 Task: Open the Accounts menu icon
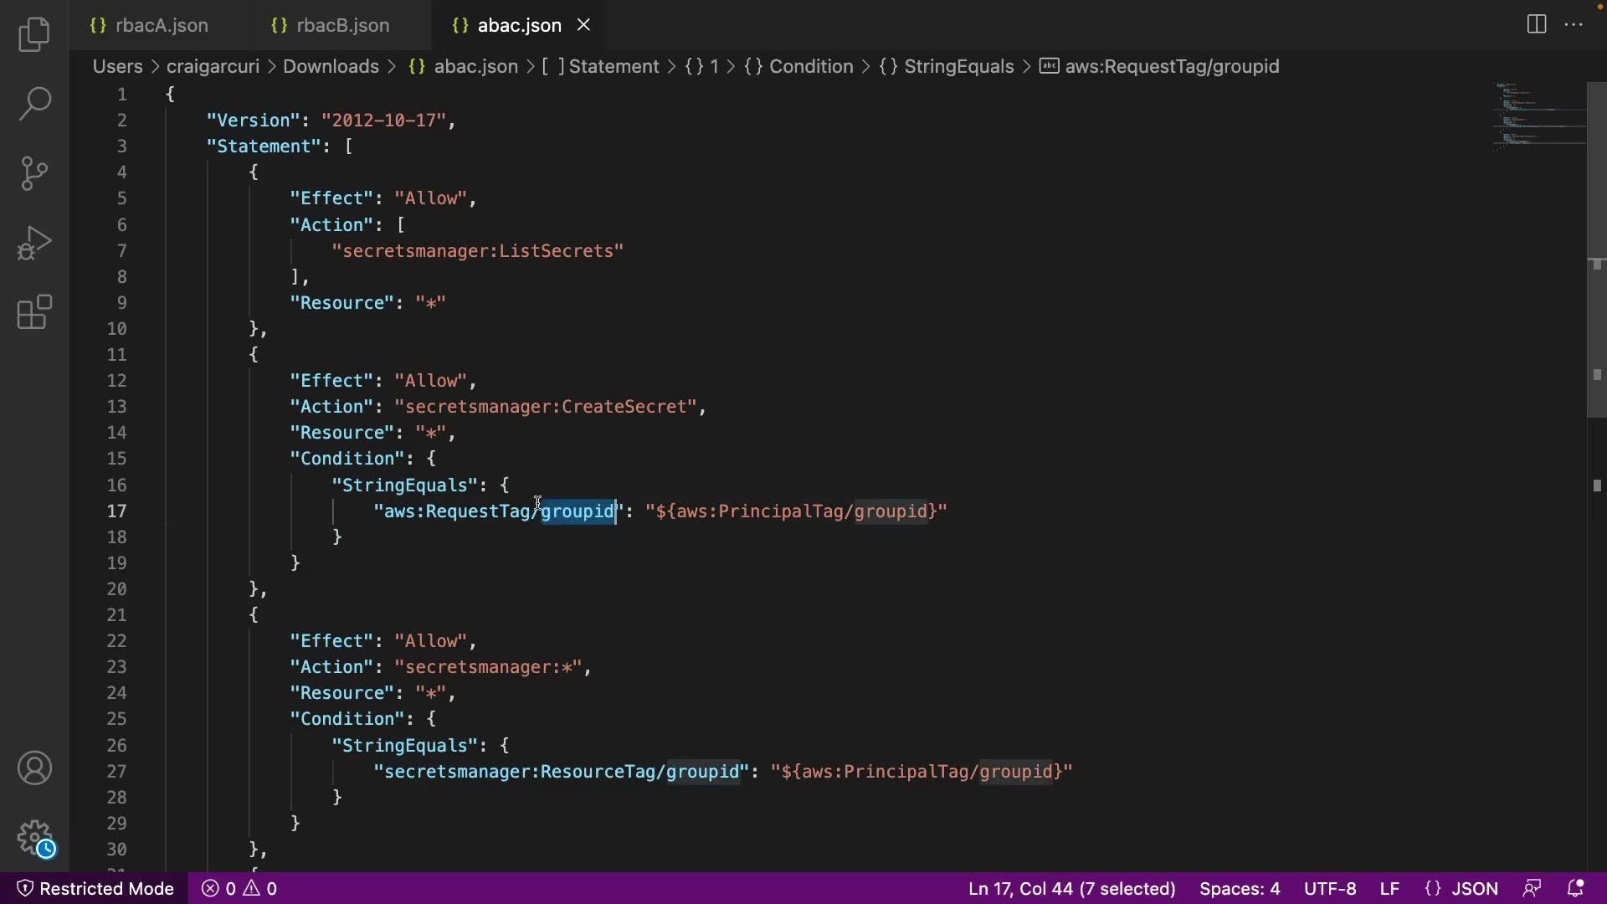(x=34, y=768)
